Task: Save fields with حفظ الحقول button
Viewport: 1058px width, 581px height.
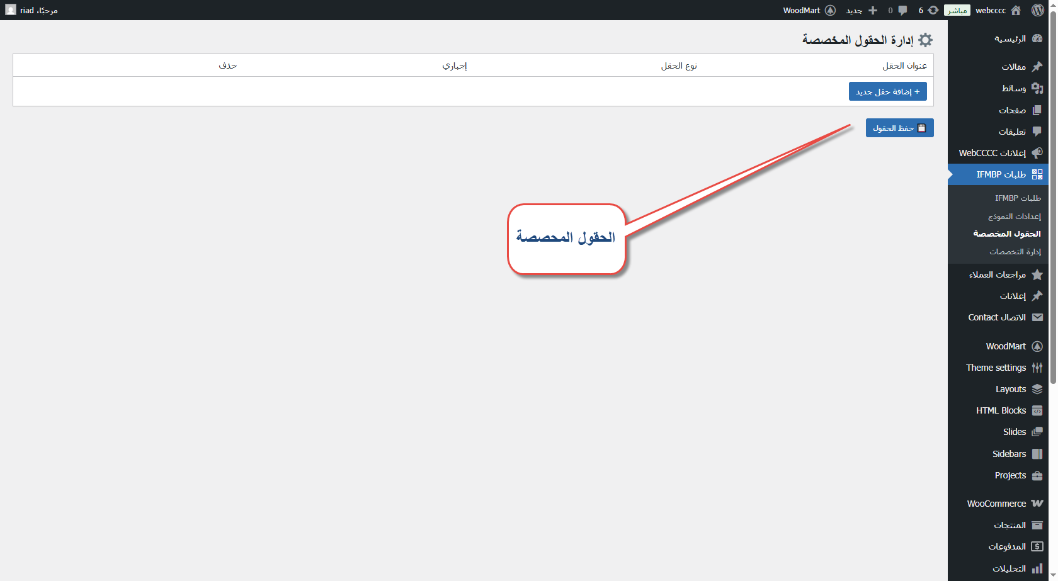Action: (x=899, y=128)
